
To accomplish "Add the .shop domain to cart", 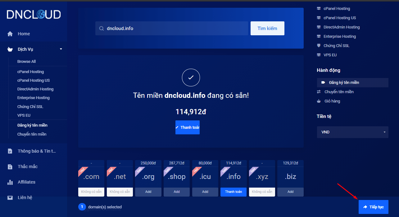I will tap(177, 192).
